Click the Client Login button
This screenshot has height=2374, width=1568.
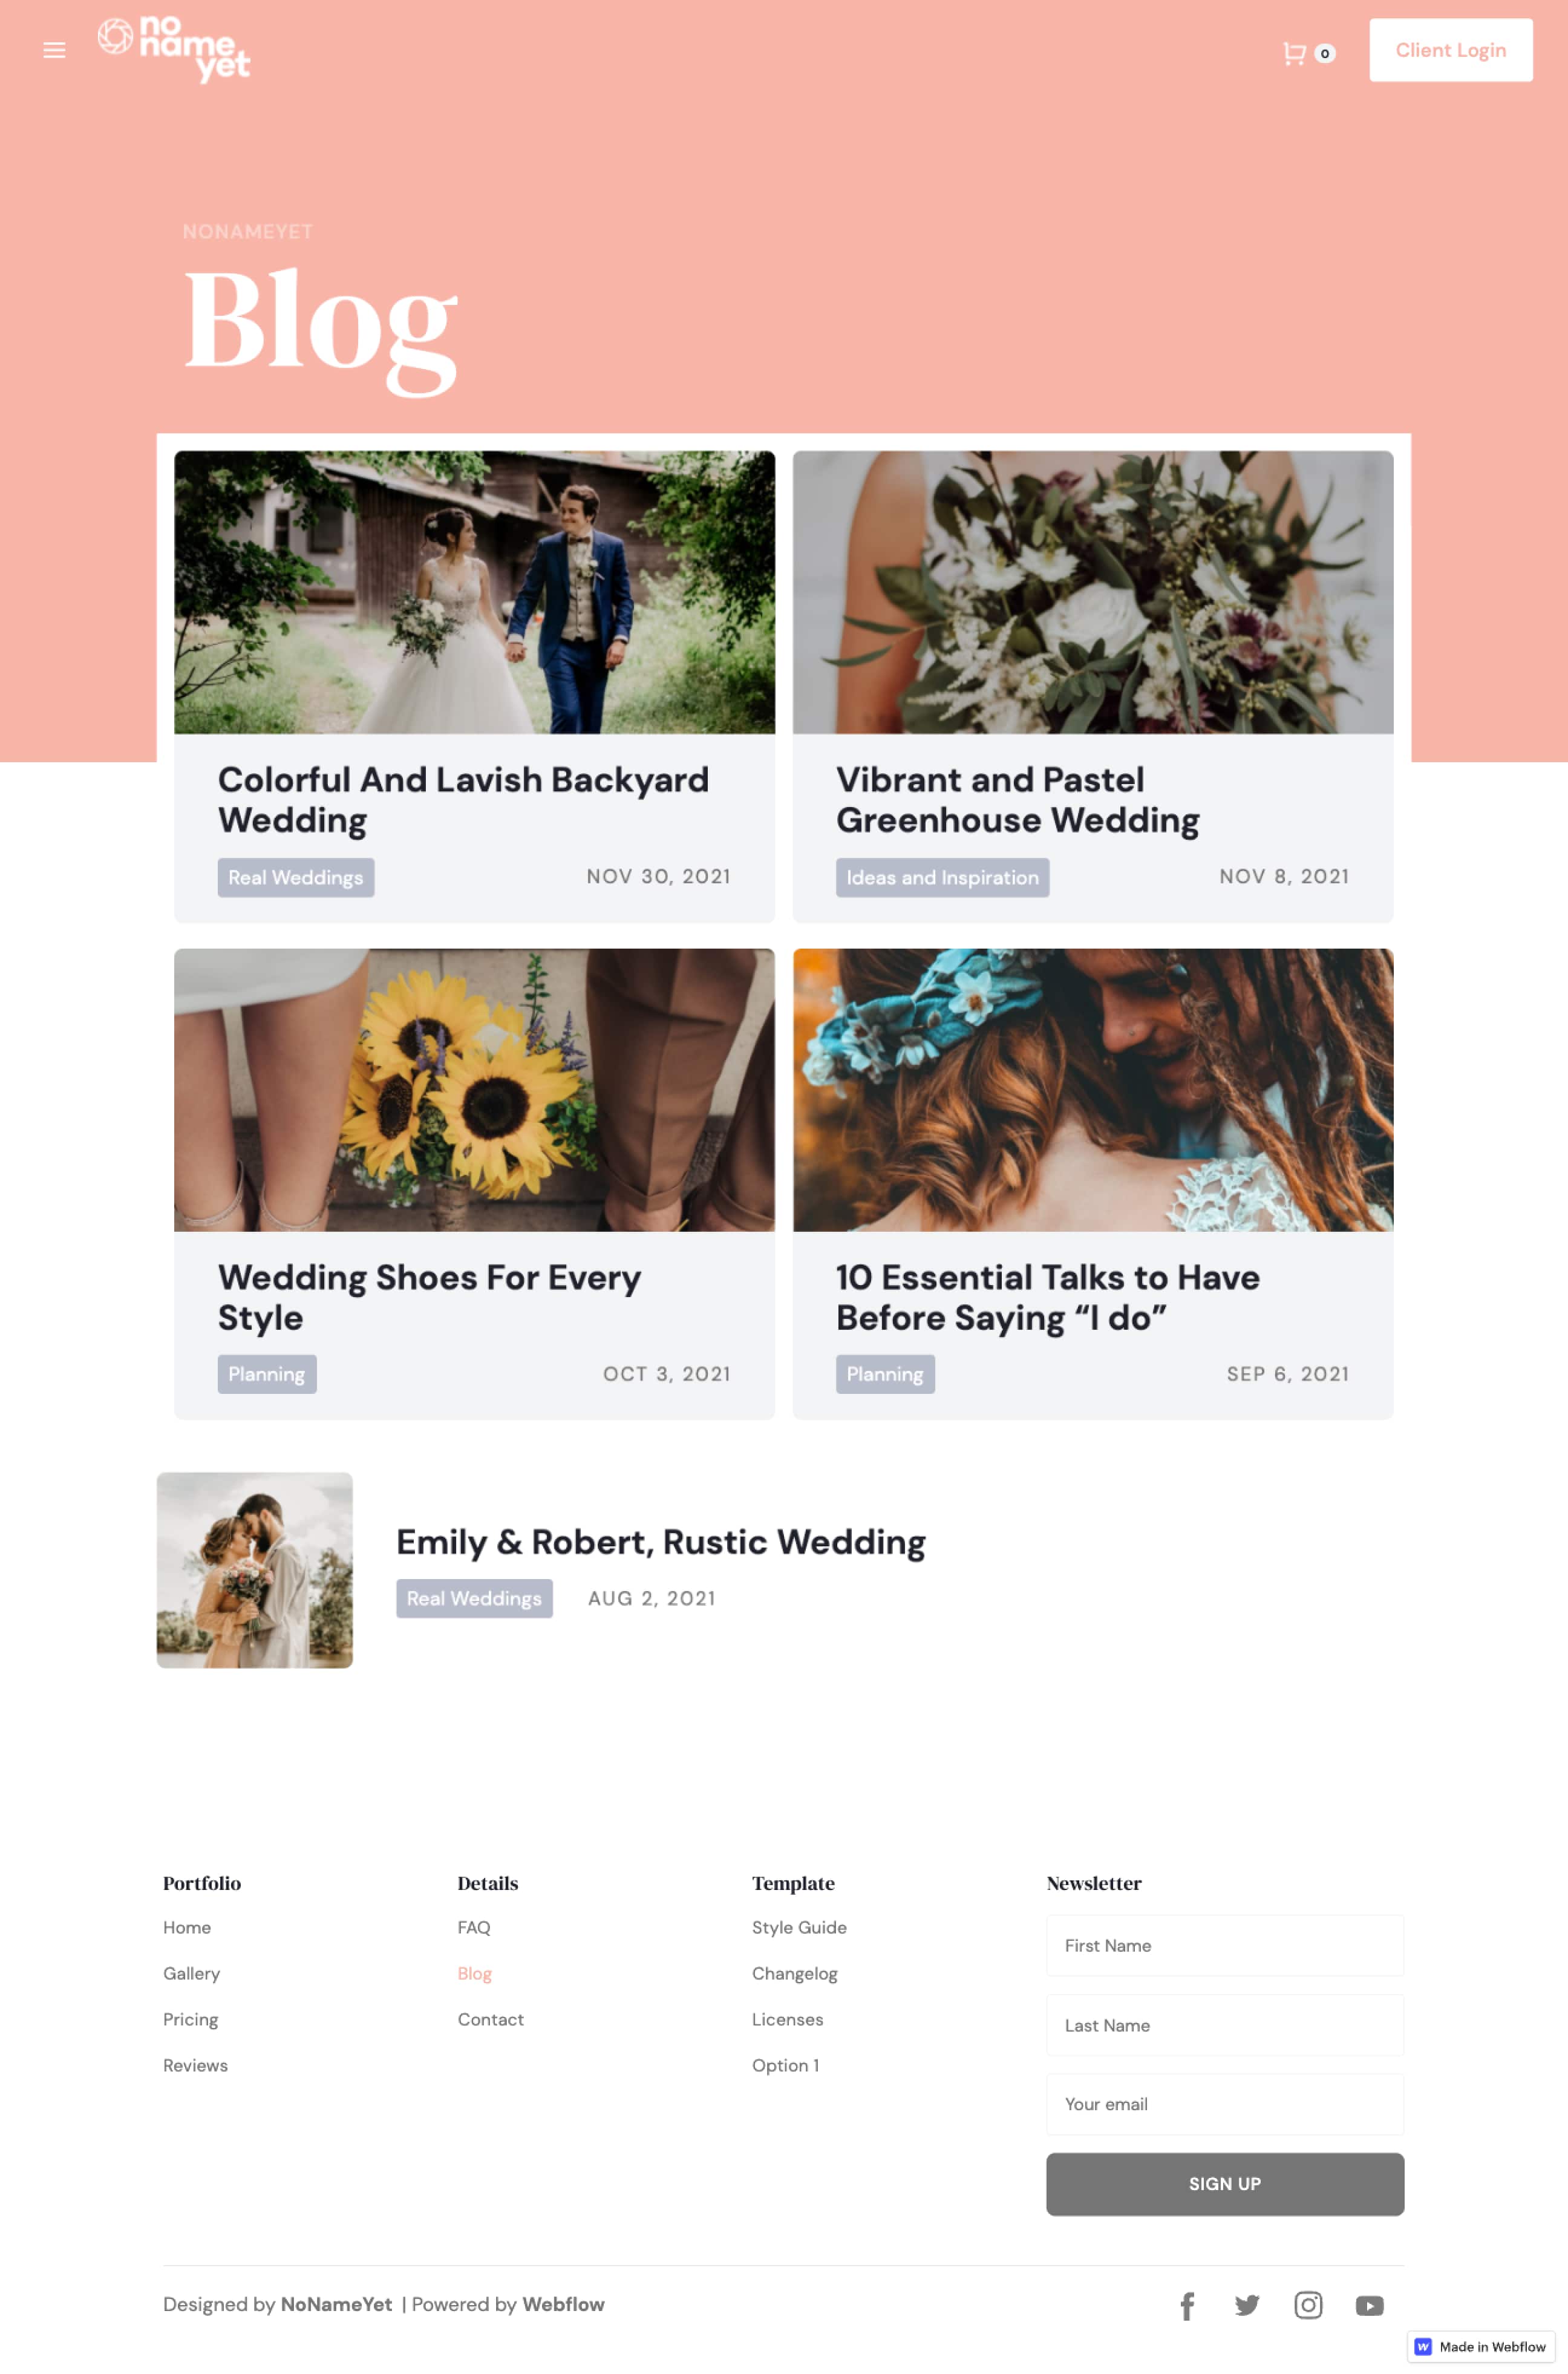(1450, 50)
